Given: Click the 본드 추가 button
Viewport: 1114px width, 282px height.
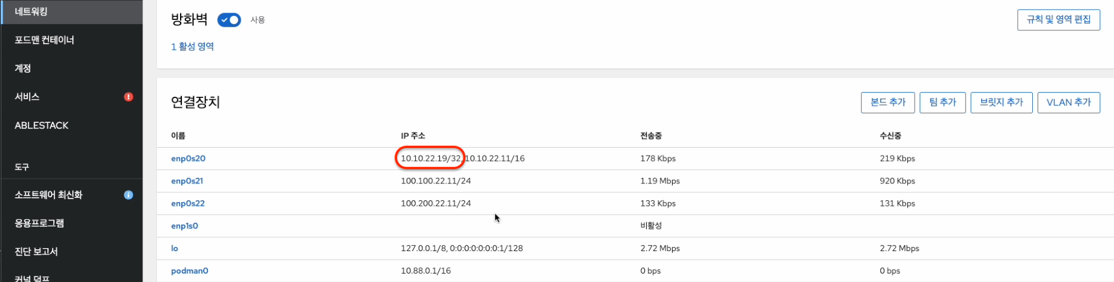Looking at the screenshot, I should tap(887, 102).
